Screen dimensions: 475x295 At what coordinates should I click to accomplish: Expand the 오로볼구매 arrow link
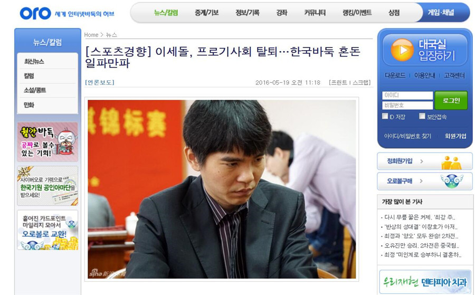click(421, 181)
